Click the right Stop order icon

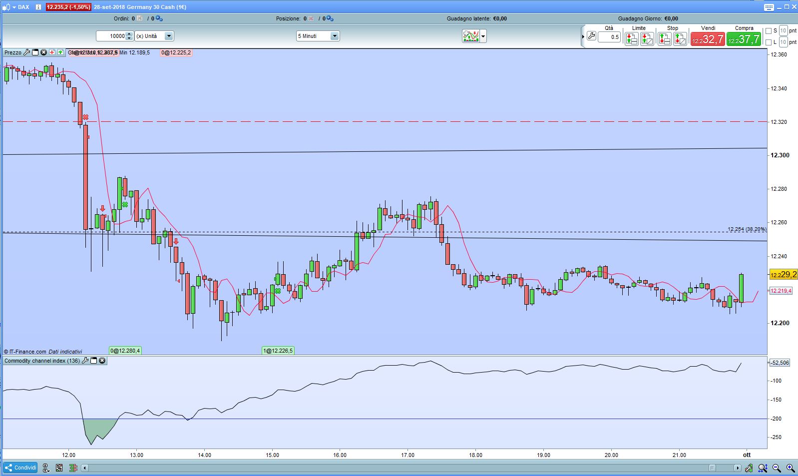coord(680,39)
